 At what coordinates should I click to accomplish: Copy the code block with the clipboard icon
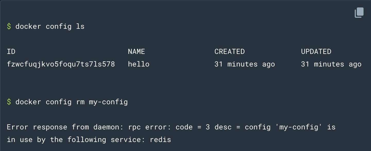359,13
